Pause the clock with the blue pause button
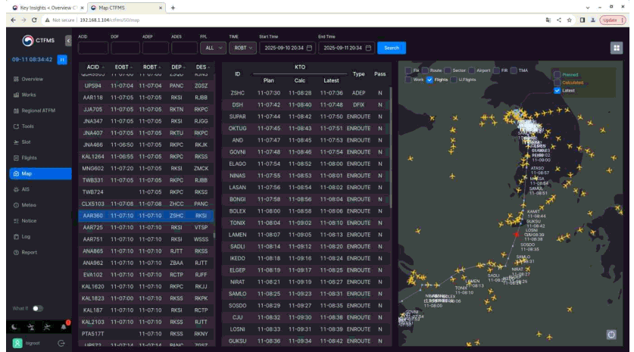Image resolution: width=634 pixels, height=352 pixels. [x=62, y=59]
